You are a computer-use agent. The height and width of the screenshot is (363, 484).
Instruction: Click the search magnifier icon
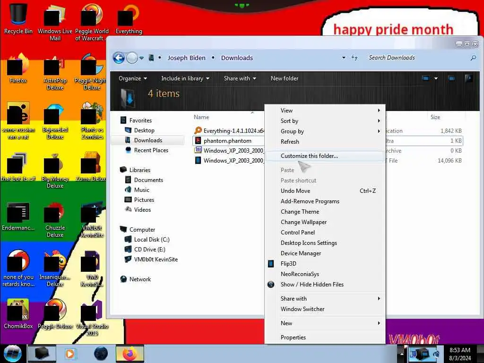coord(473,58)
